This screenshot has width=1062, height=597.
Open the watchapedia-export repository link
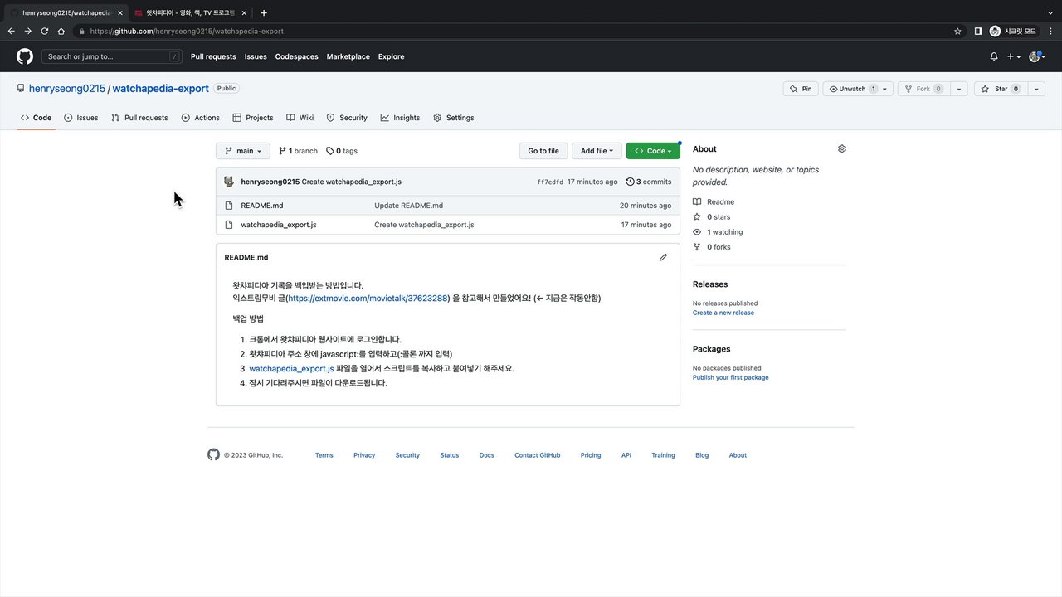(160, 88)
